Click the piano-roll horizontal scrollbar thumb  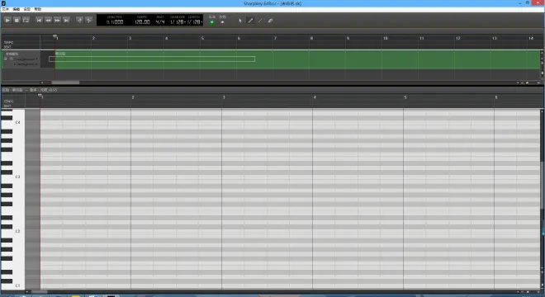40,292
